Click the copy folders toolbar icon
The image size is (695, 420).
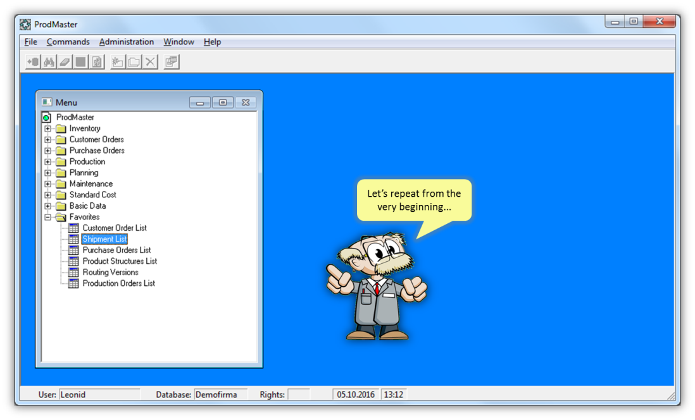point(134,62)
